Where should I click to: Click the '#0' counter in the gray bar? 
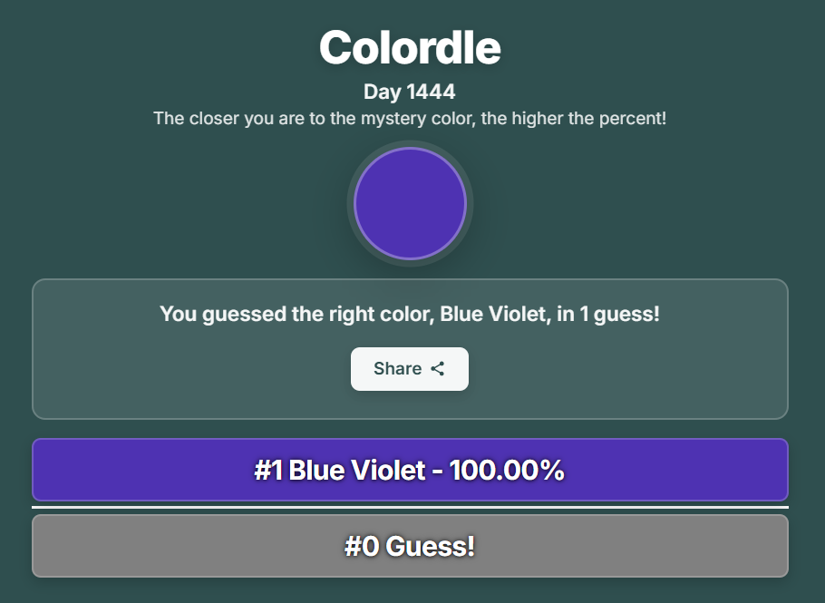(x=362, y=547)
